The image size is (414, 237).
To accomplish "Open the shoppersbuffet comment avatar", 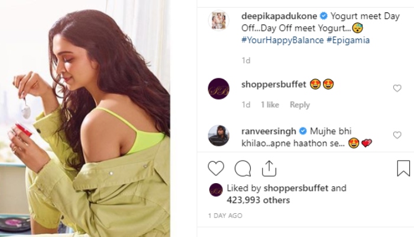I will [x=218, y=88].
